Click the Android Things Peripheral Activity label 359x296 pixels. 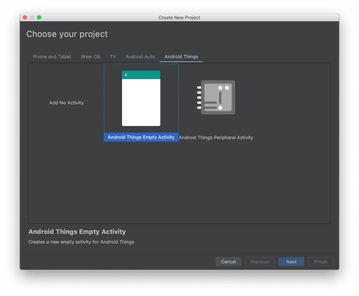click(x=216, y=137)
